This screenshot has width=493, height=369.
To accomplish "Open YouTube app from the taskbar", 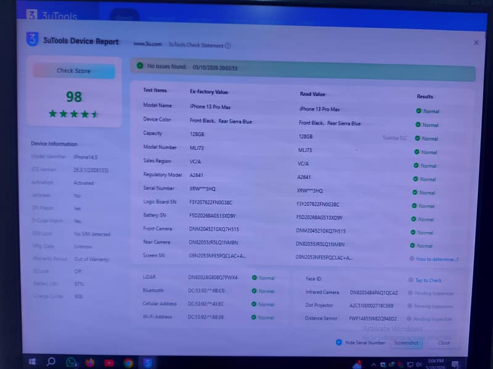I will click(x=109, y=363).
